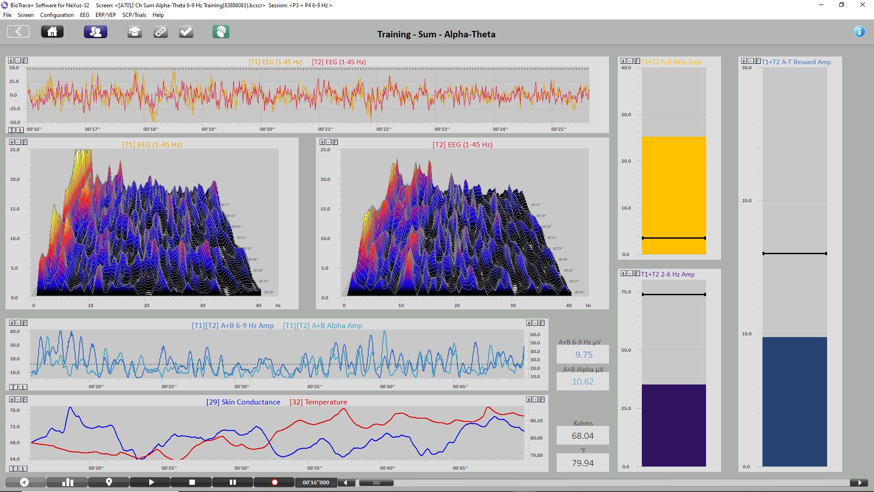Shrink 2-6 Hz Amp graph with minus button
The height and width of the screenshot is (492, 874).
tap(630, 273)
